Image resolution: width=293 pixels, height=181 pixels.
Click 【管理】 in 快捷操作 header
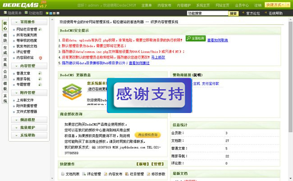[x=157, y=164]
